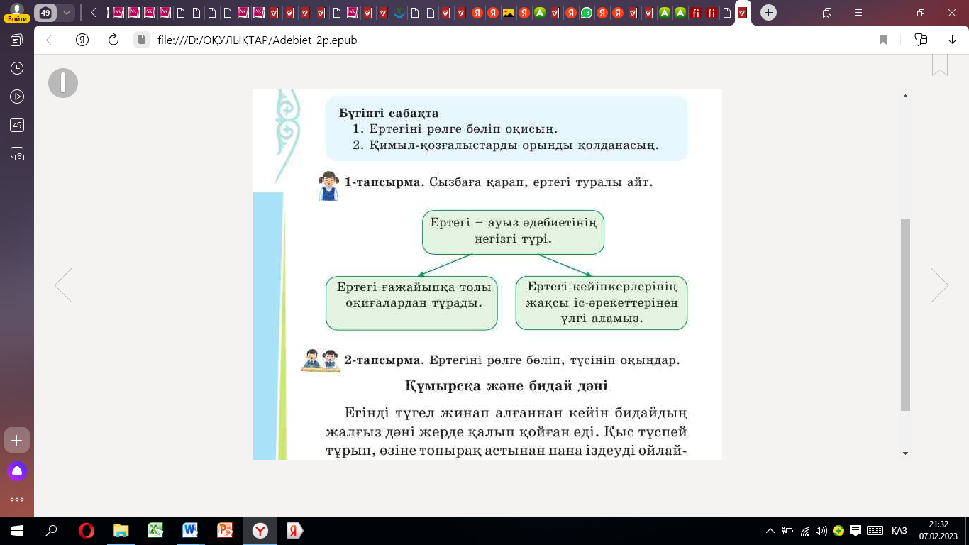Reload the current page

113,40
